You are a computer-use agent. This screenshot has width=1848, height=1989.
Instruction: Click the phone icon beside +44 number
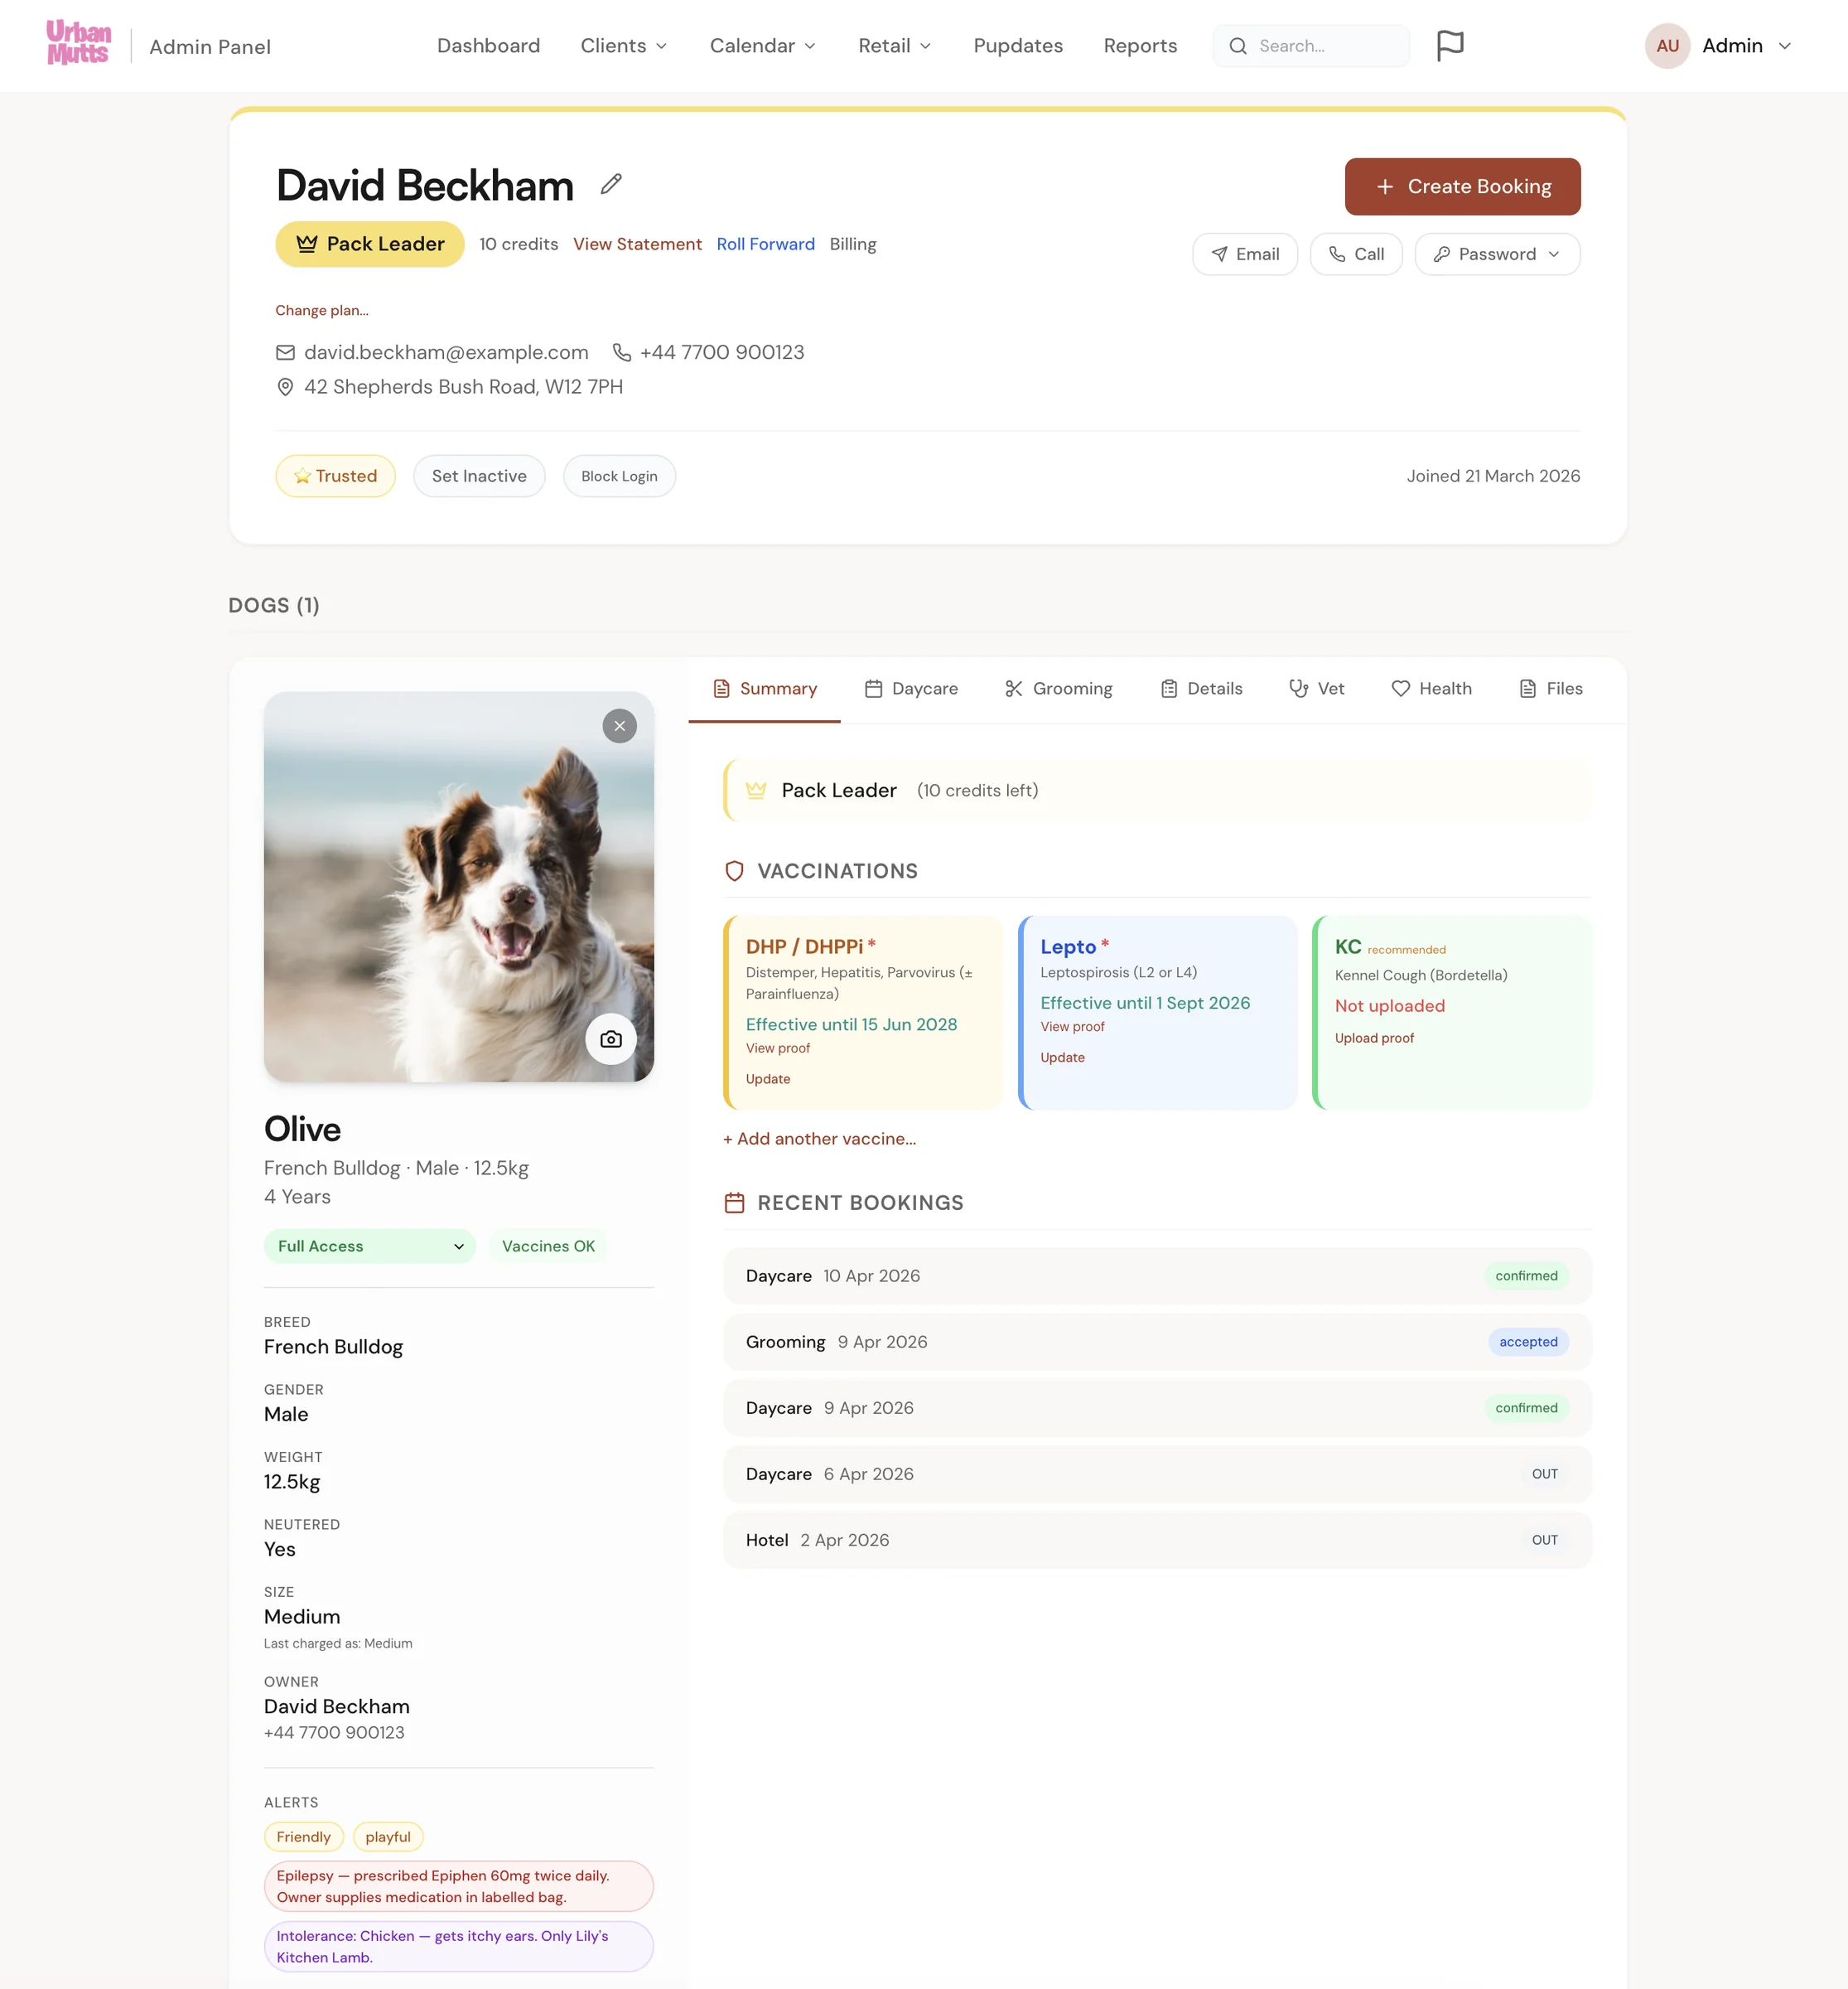pyautogui.click(x=621, y=352)
